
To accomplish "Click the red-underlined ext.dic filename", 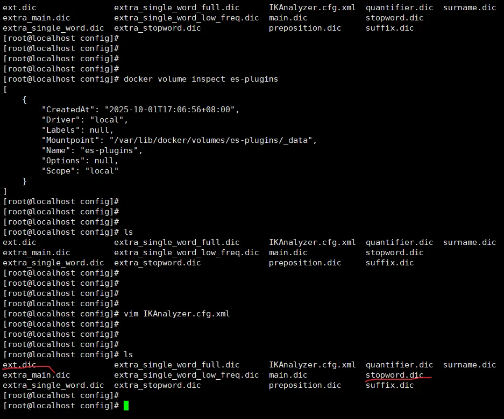I will click(19, 365).
